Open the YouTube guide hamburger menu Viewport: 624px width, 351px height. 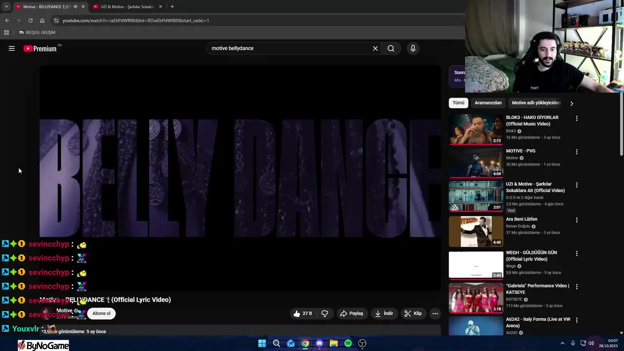click(12, 48)
